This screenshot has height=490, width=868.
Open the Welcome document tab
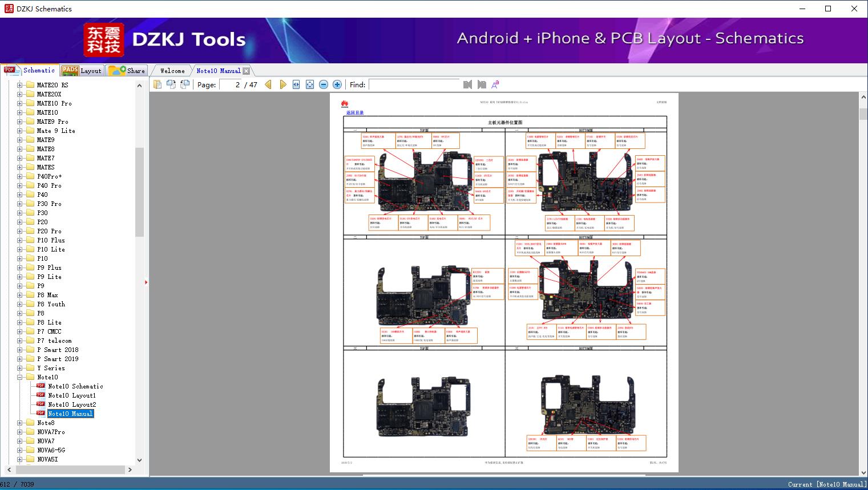(172, 71)
